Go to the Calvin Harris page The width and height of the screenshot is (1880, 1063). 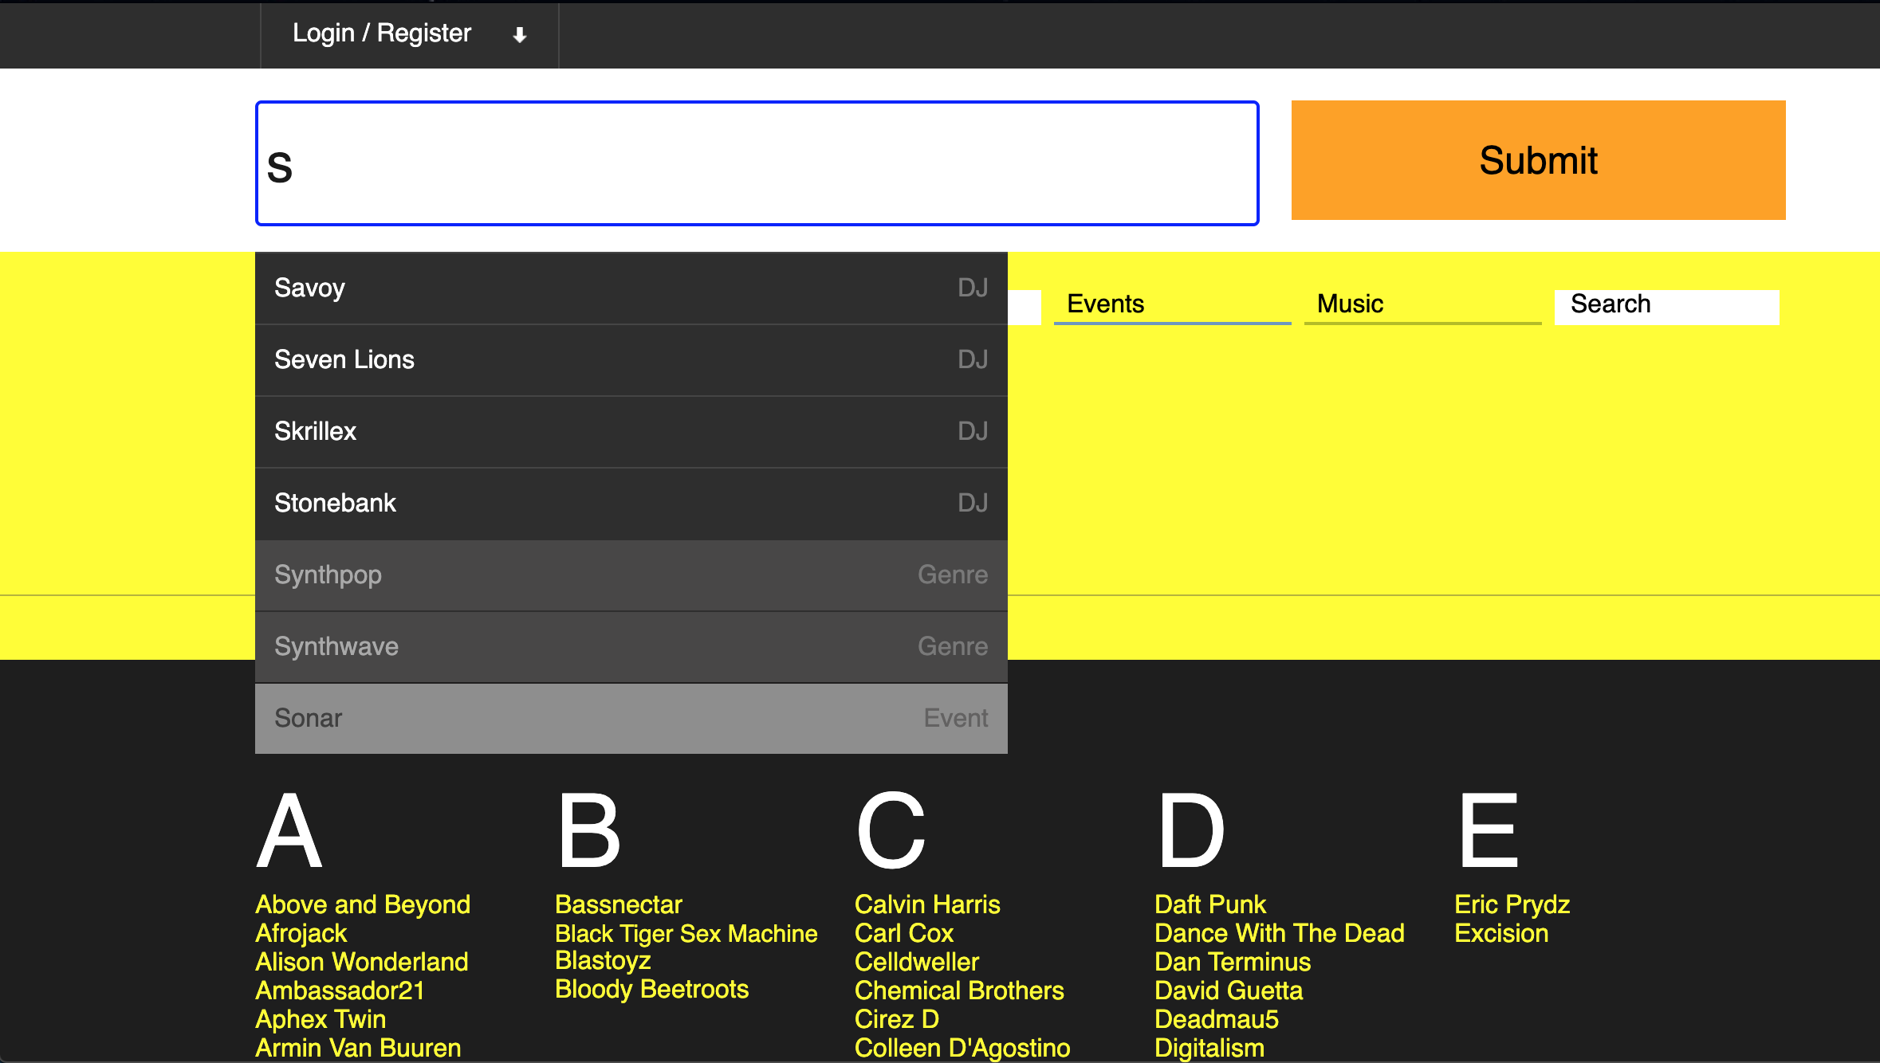tap(927, 904)
